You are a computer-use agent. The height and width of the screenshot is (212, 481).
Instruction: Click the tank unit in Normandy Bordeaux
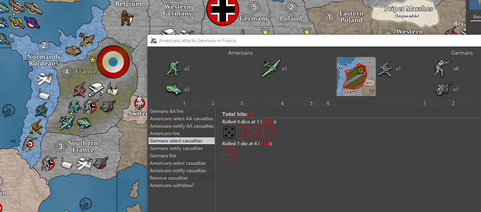[73, 50]
